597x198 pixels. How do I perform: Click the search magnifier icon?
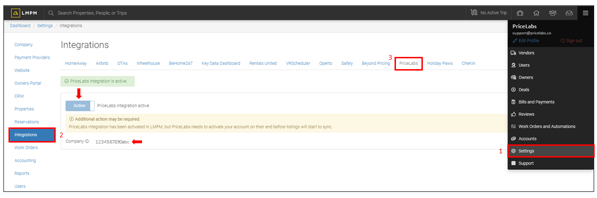point(51,13)
